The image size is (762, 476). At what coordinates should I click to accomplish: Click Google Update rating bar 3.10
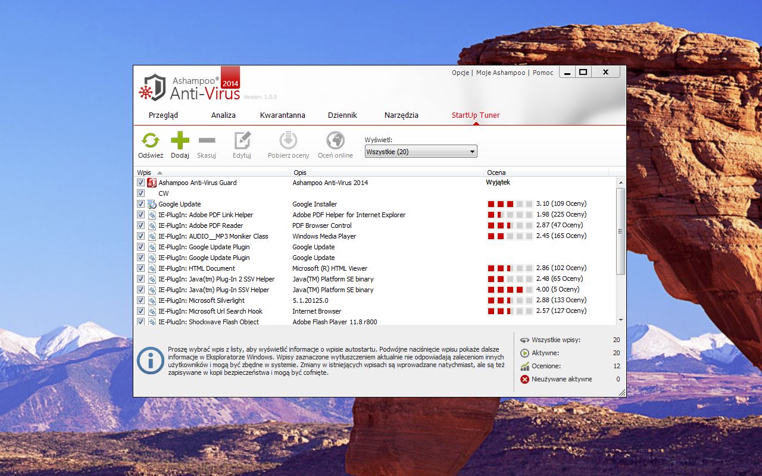(510, 204)
